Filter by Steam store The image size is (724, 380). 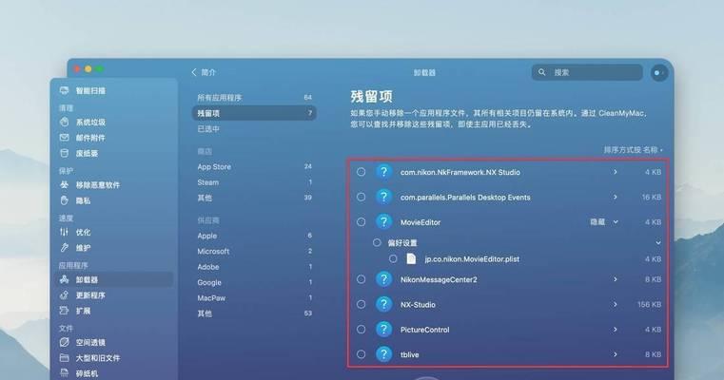254,182
